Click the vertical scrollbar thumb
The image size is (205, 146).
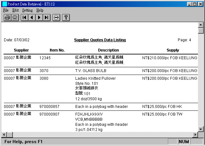201,31
